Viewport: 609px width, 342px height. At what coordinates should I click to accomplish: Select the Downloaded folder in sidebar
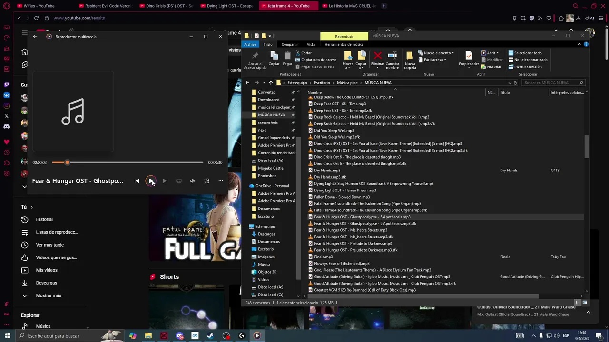(269, 100)
